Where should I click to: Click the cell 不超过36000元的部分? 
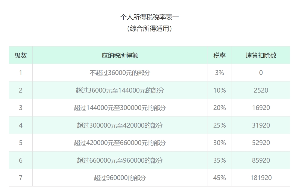click(x=120, y=73)
